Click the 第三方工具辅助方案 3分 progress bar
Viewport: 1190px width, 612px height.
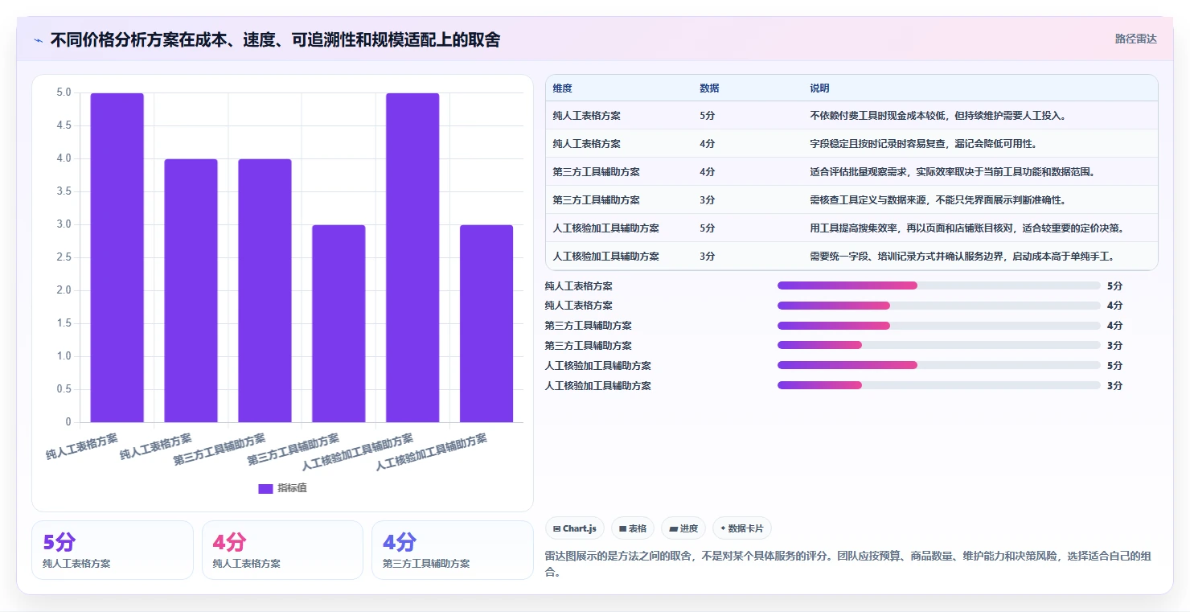coord(938,346)
